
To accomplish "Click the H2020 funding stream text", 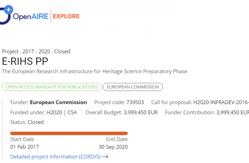I will coord(54,112).
